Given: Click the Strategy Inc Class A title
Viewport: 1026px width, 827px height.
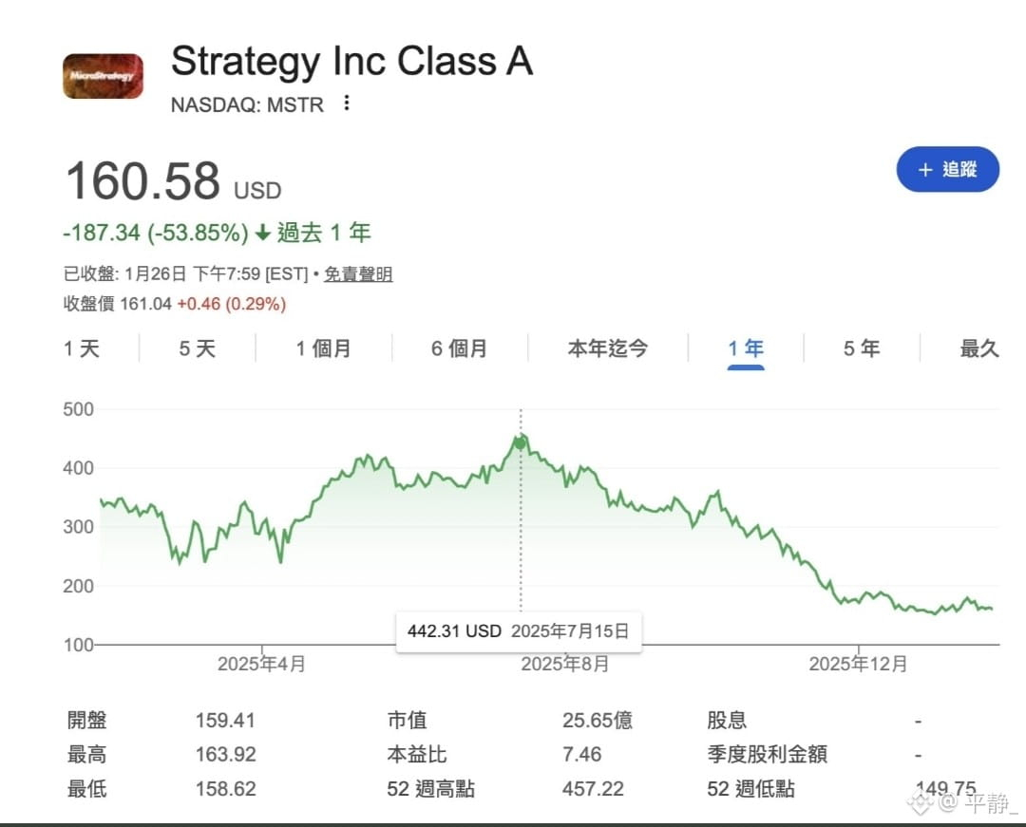Looking at the screenshot, I should pos(351,62).
